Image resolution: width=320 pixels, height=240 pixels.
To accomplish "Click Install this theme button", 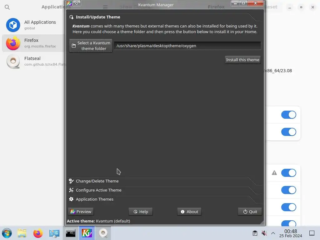I will point(242,60).
